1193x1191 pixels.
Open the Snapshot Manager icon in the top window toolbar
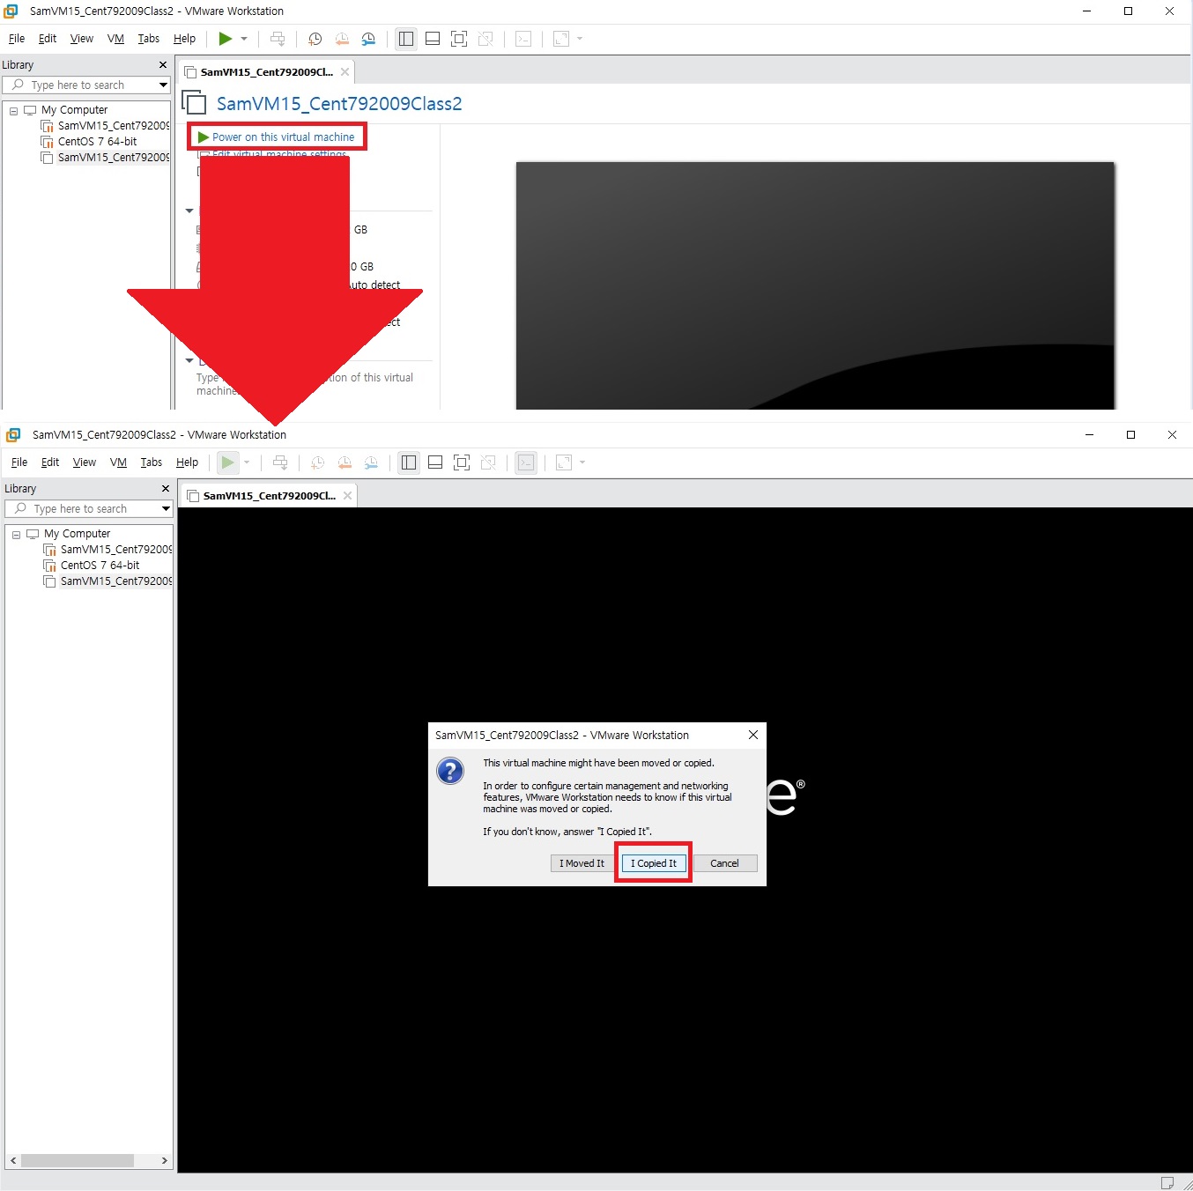368,39
